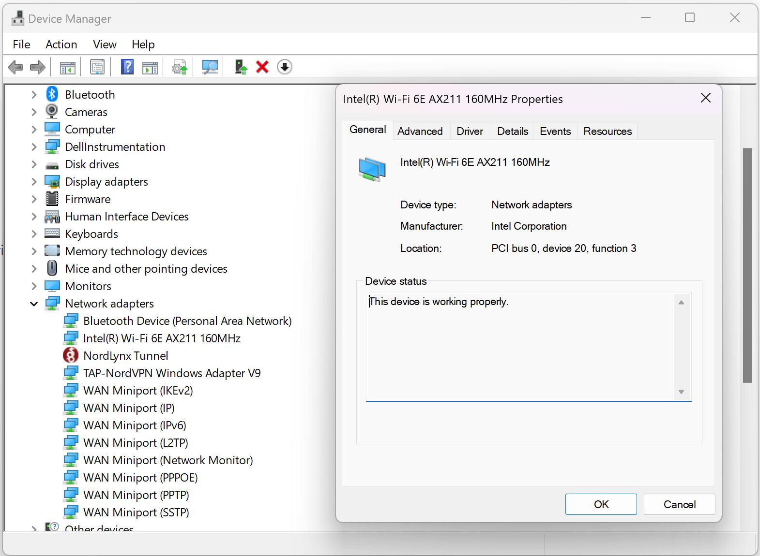Expand the Computer tree node
Viewport: 760px width, 556px height.
(34, 130)
